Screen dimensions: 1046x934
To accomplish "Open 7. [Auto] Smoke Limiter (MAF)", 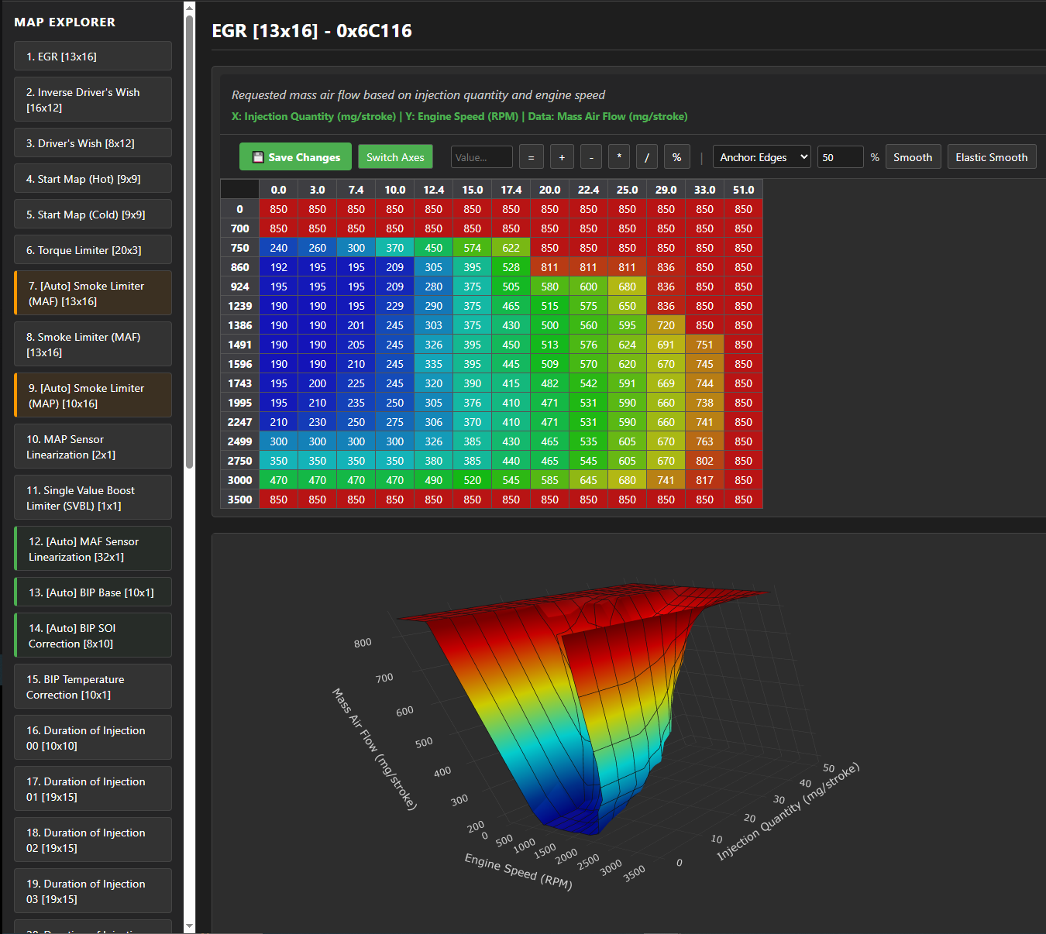I will tap(93, 293).
